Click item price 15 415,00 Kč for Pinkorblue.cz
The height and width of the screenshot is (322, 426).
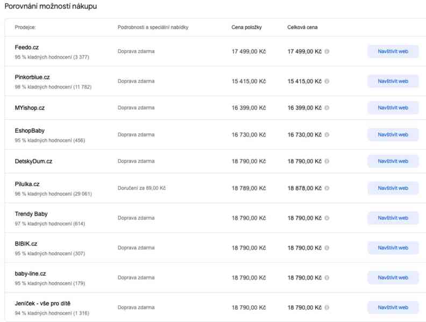[x=249, y=81]
